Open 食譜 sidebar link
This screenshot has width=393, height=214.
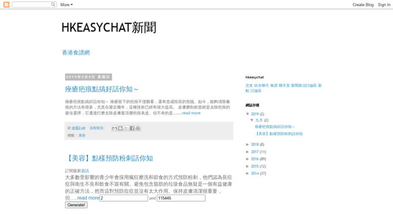pyautogui.click(x=274, y=85)
